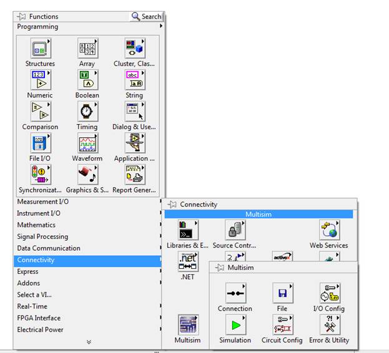Click the Web Services icon

tap(329, 230)
